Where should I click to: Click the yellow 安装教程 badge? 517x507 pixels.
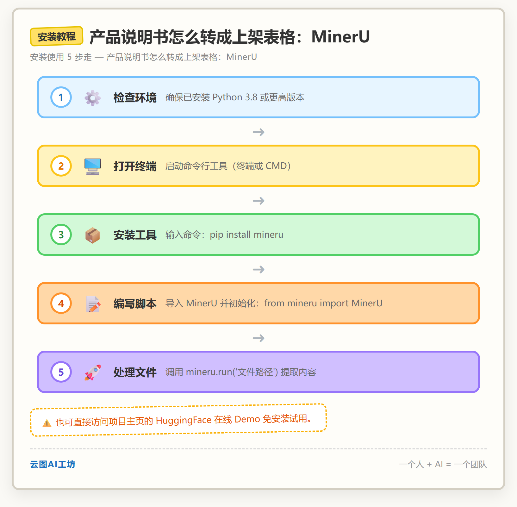click(x=57, y=36)
